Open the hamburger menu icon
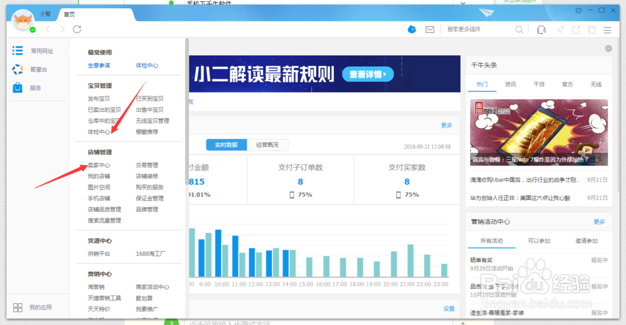626x325 pixels. coord(608,30)
